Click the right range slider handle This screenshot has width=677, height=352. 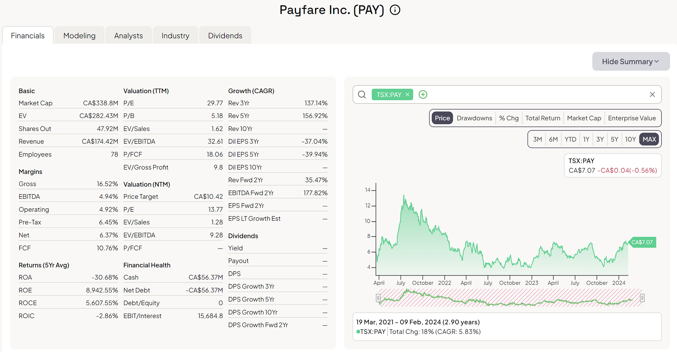pos(642,298)
